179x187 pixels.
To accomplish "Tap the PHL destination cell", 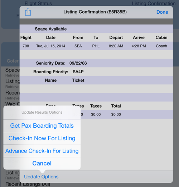I will pyautogui.click(x=96, y=46).
